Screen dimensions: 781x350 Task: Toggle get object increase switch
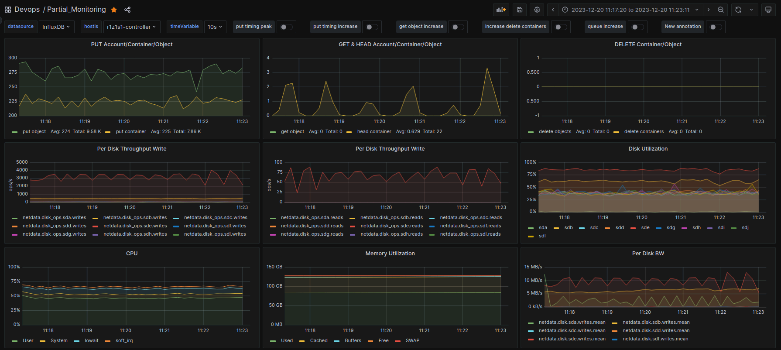(458, 27)
